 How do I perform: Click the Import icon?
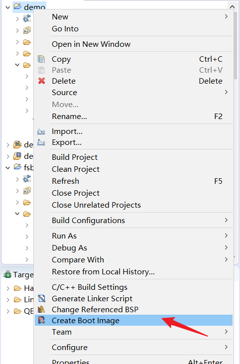41,131
